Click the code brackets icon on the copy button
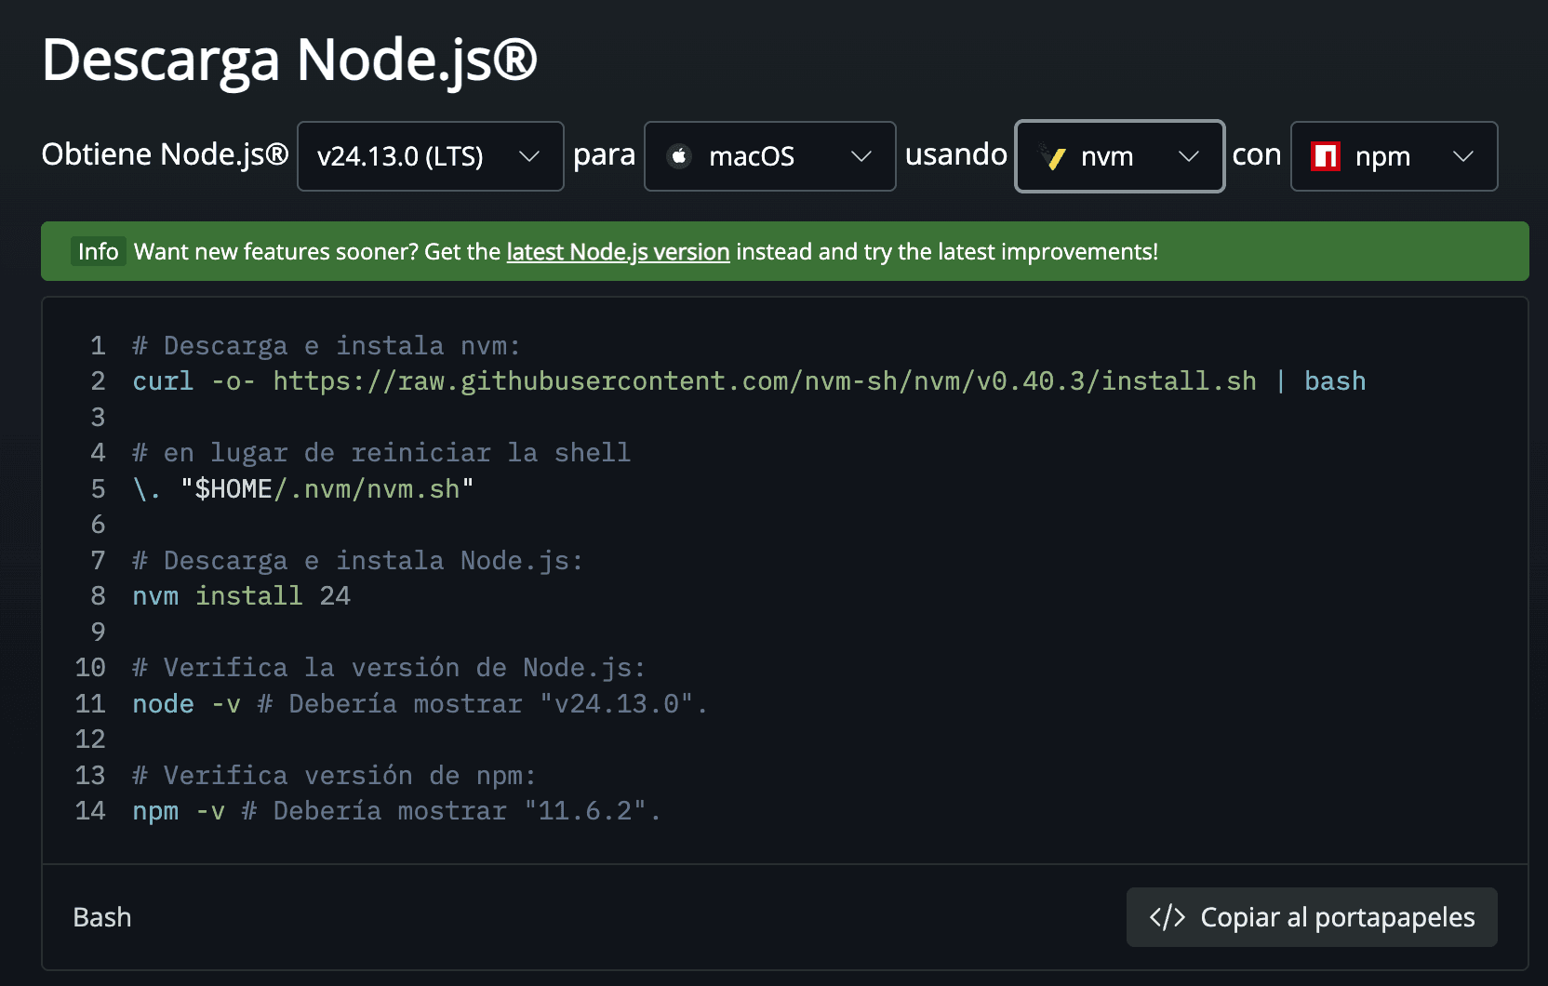Image resolution: width=1548 pixels, height=986 pixels. [1168, 917]
